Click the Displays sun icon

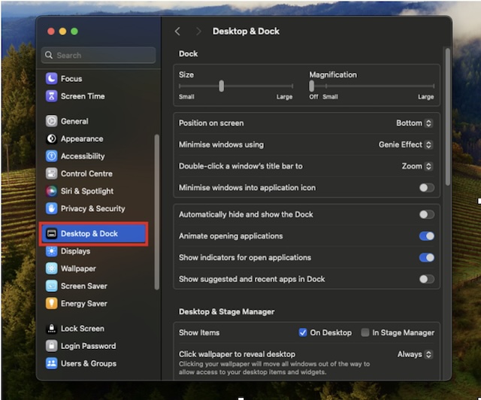click(51, 251)
